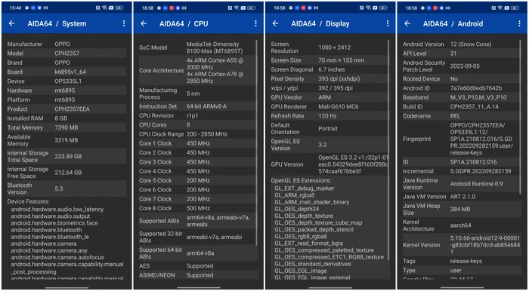The height and width of the screenshot is (291, 529).
Task: Click the CPU screen vertical scrollbar
Action: 257,143
